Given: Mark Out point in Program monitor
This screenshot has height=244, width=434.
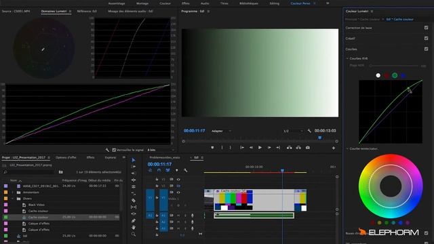Looking at the screenshot, I should 231,148.
